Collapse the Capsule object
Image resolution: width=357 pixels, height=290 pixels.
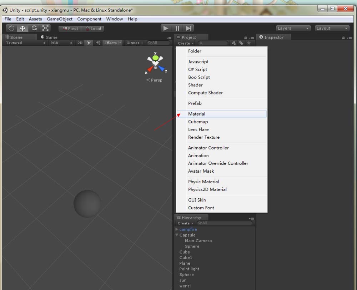tap(177, 235)
